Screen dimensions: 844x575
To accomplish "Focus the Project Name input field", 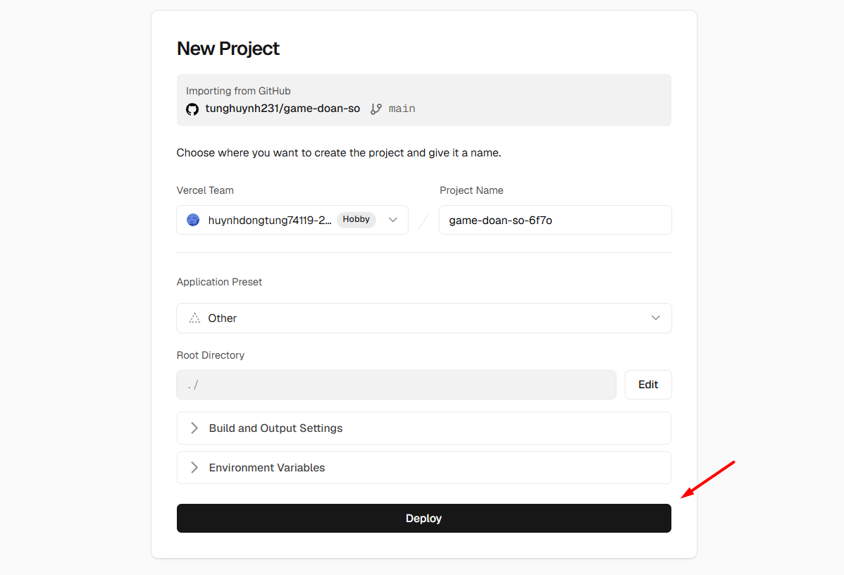I will 555,220.
